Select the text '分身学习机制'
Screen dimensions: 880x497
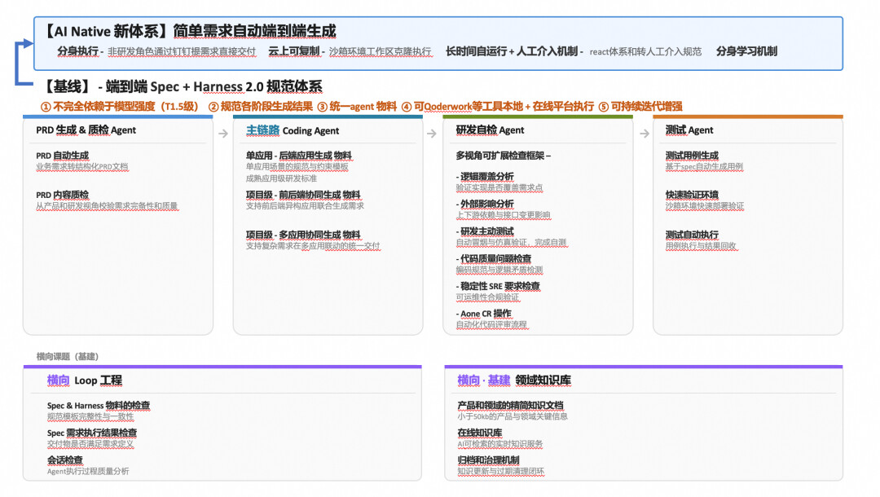[x=746, y=51]
